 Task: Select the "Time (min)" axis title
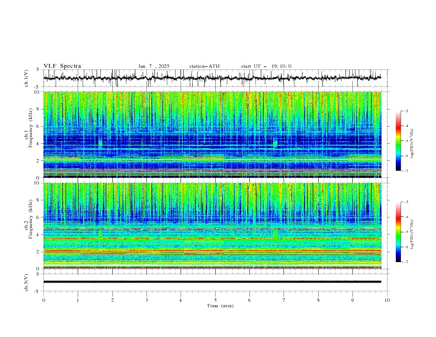point(220,306)
